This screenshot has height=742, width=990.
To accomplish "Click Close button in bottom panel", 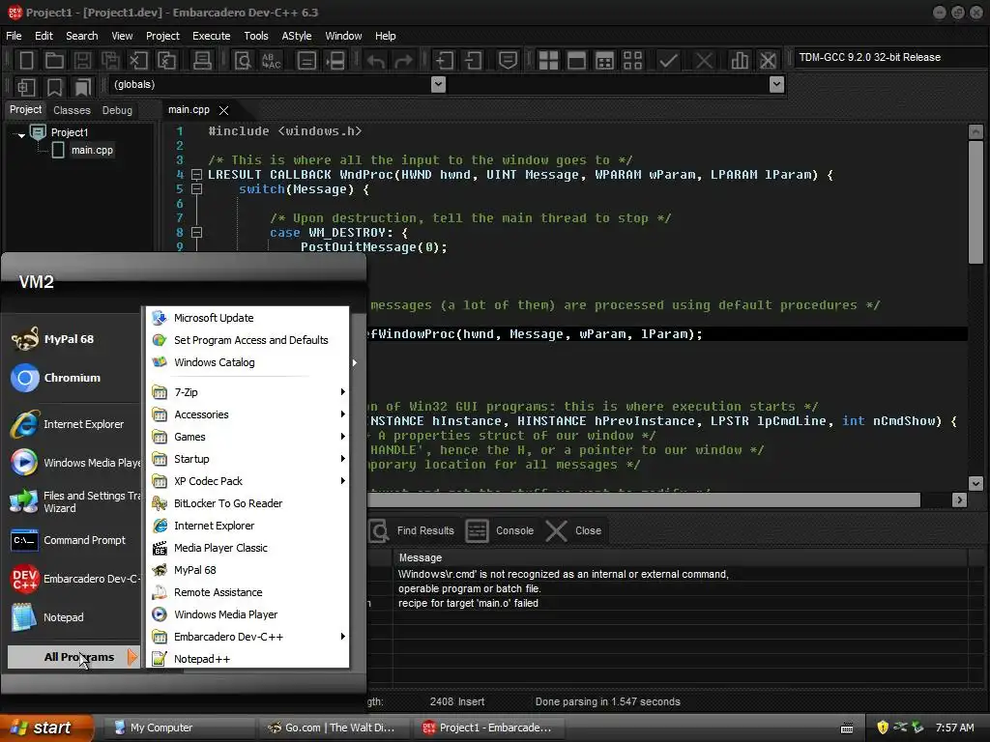I will tap(574, 530).
